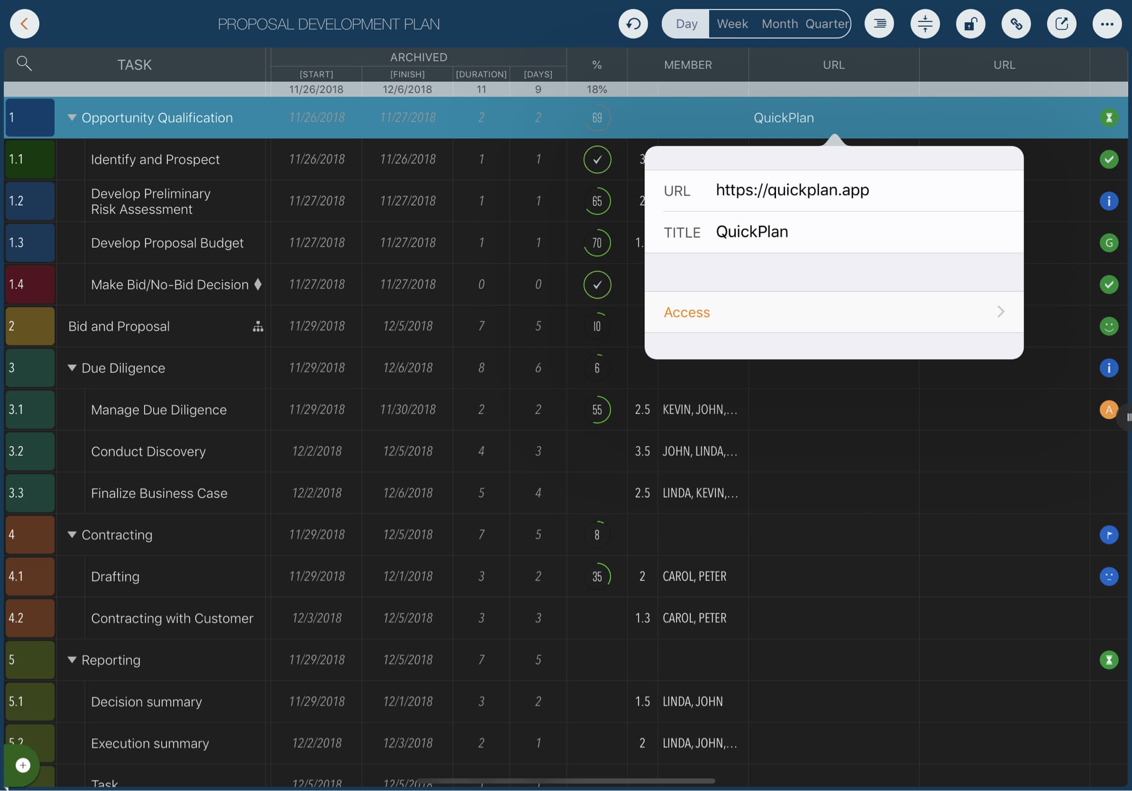Open the more options ellipsis menu
The width and height of the screenshot is (1132, 791).
tap(1107, 24)
